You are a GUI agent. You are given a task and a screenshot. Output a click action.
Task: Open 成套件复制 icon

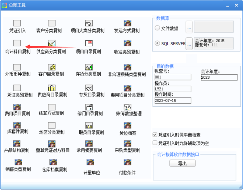click(17, 126)
